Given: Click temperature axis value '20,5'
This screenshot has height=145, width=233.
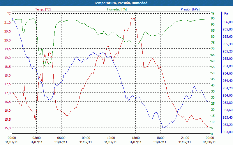Looking at the screenshot, I should click(8, 31).
